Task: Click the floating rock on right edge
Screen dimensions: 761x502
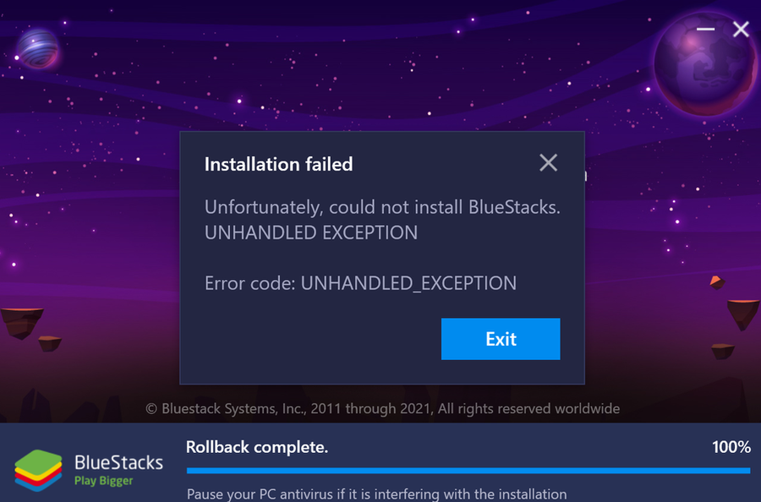Action: tap(744, 314)
